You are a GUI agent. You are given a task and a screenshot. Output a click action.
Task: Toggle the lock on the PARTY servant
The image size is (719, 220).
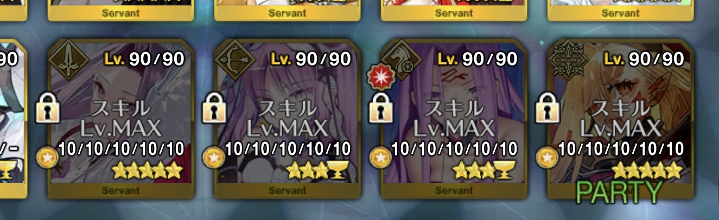point(548,107)
